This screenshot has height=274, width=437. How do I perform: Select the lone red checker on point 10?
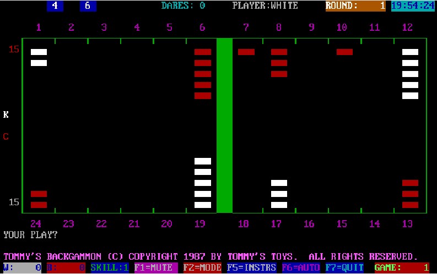click(344, 52)
